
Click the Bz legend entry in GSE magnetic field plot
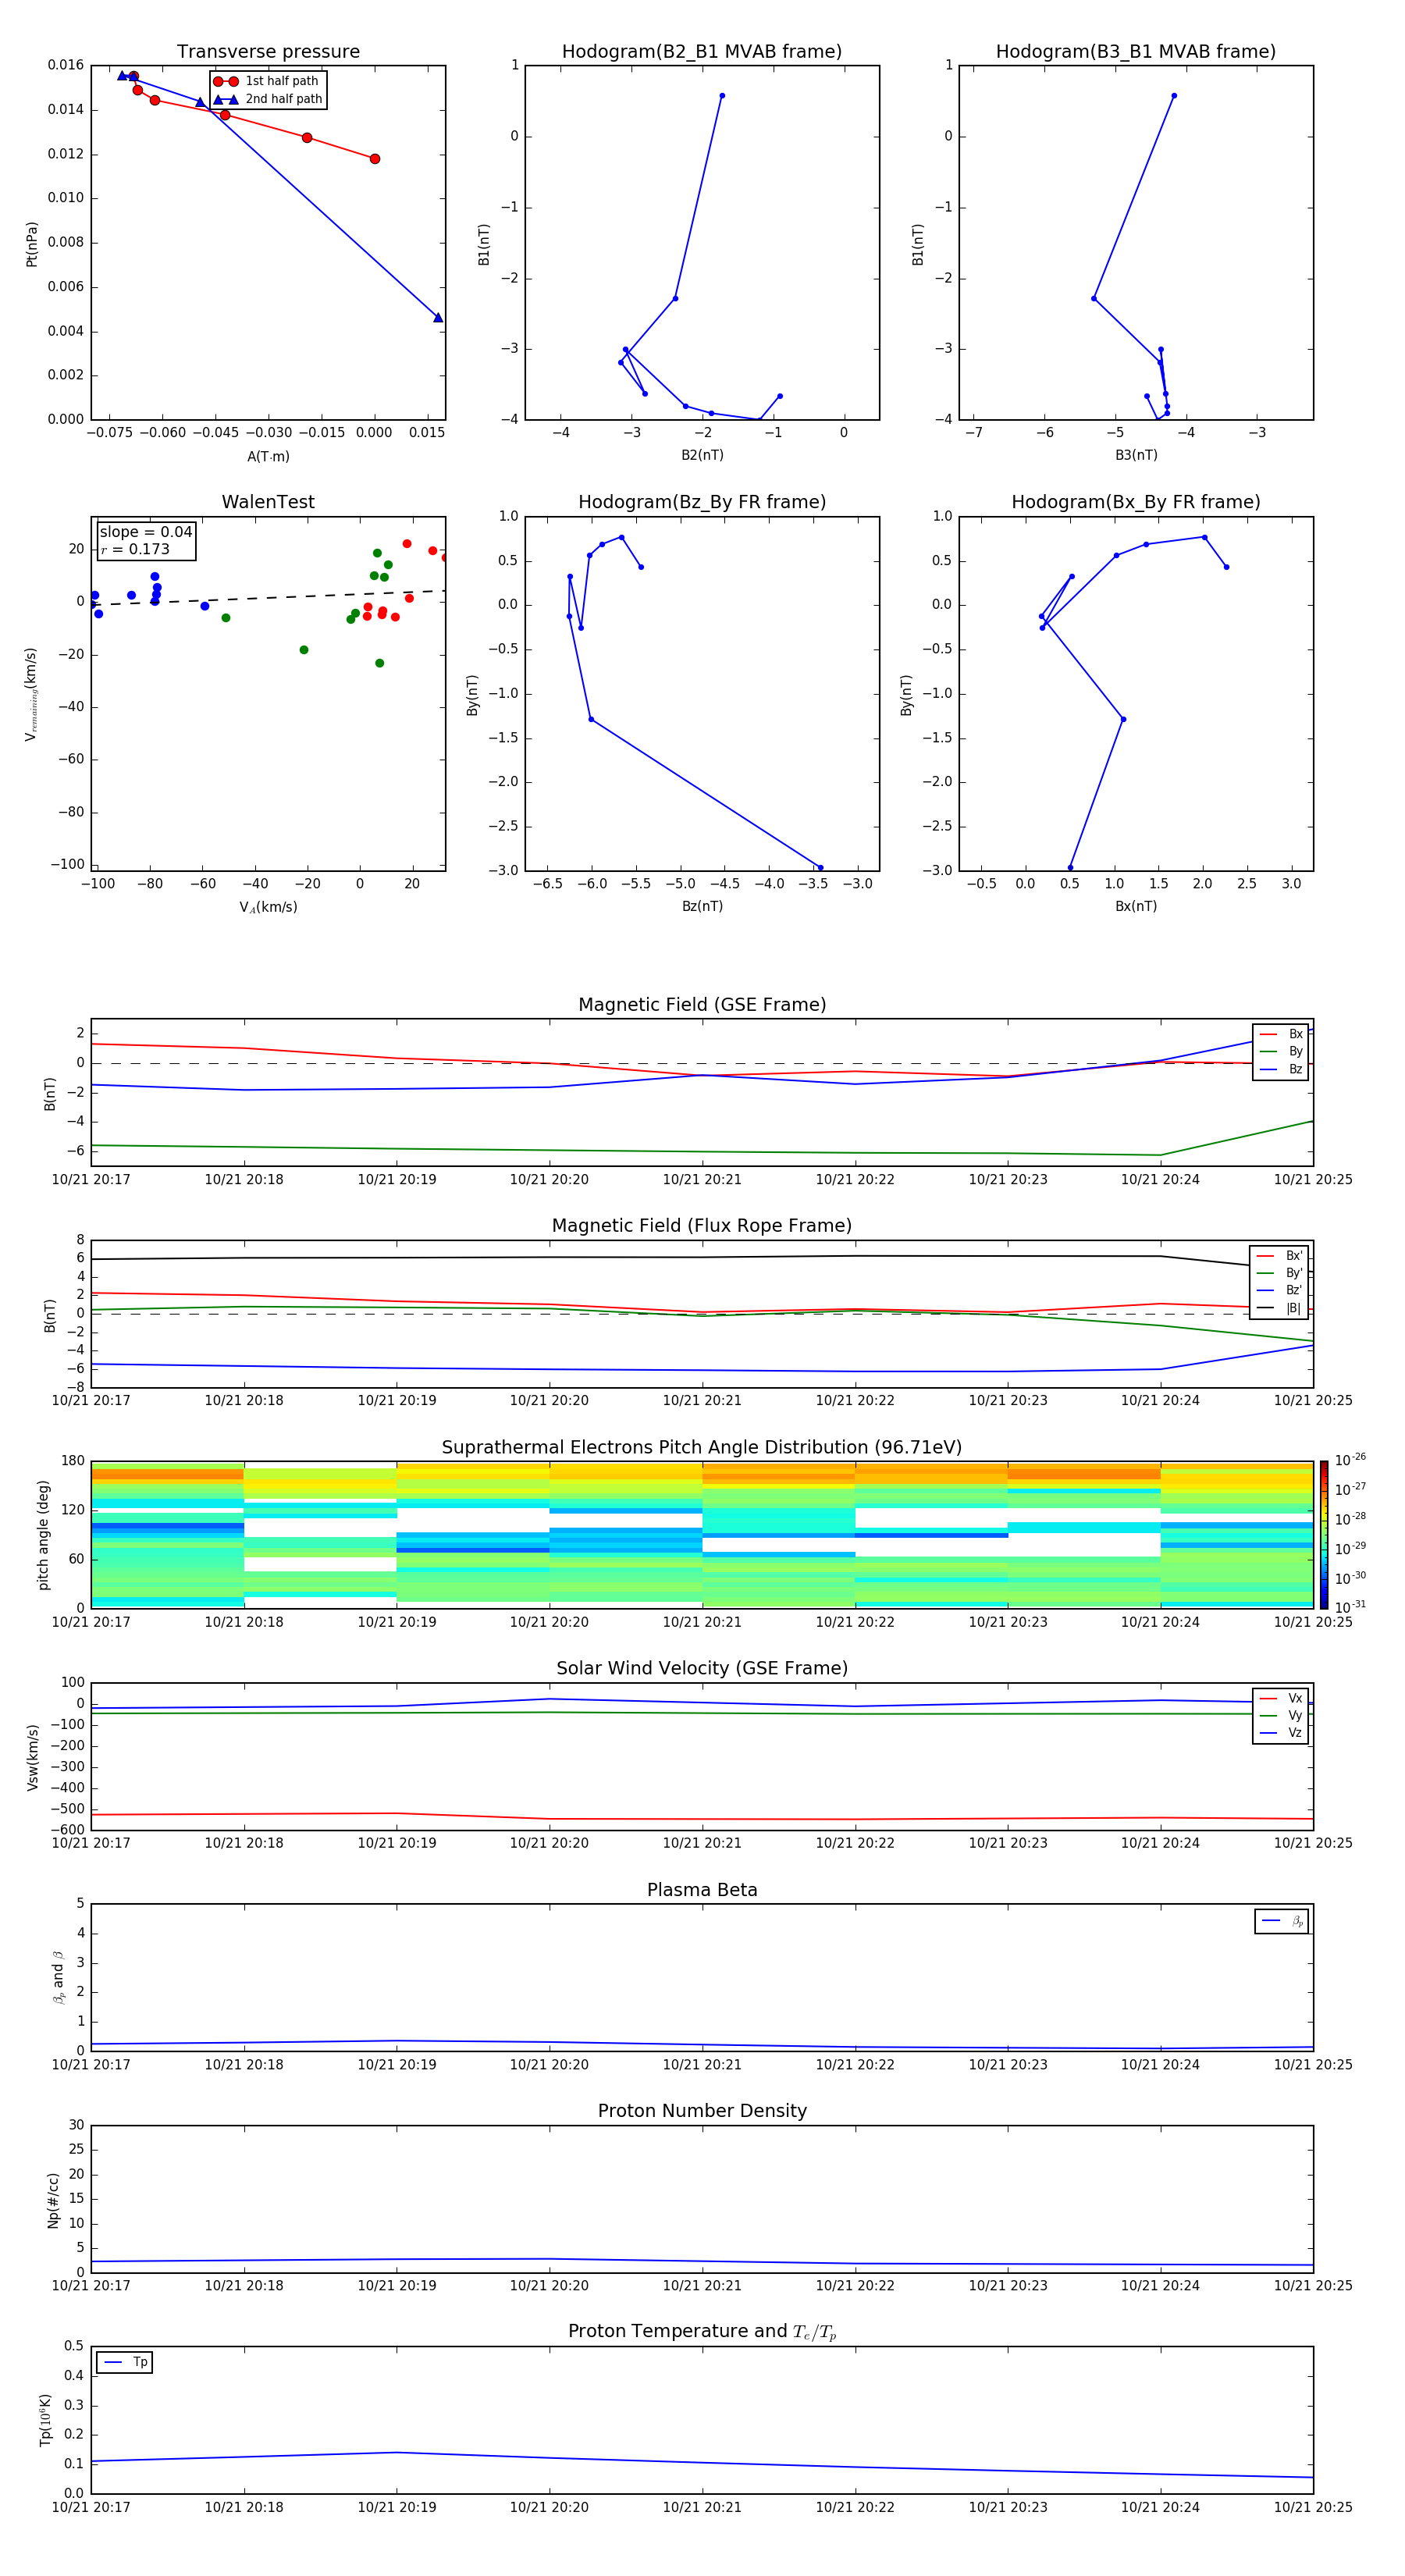coord(1281,1069)
